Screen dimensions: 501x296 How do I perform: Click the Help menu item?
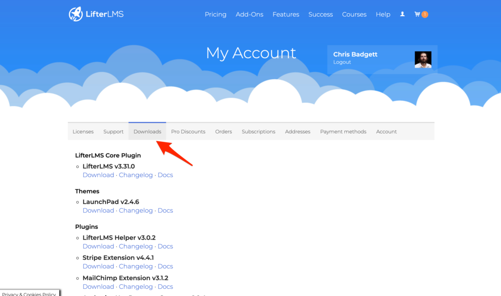(383, 14)
